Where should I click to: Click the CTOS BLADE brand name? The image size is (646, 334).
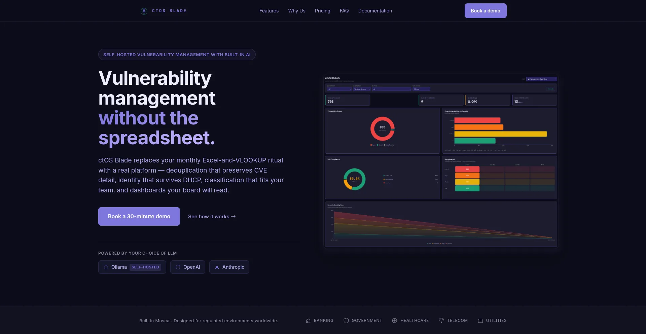(169, 11)
